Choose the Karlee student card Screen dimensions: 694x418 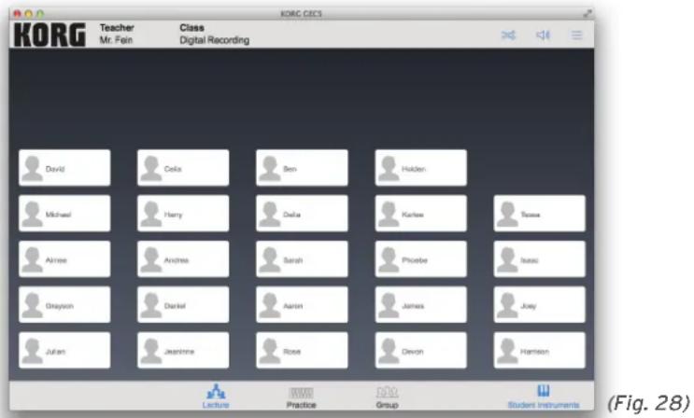(421, 214)
